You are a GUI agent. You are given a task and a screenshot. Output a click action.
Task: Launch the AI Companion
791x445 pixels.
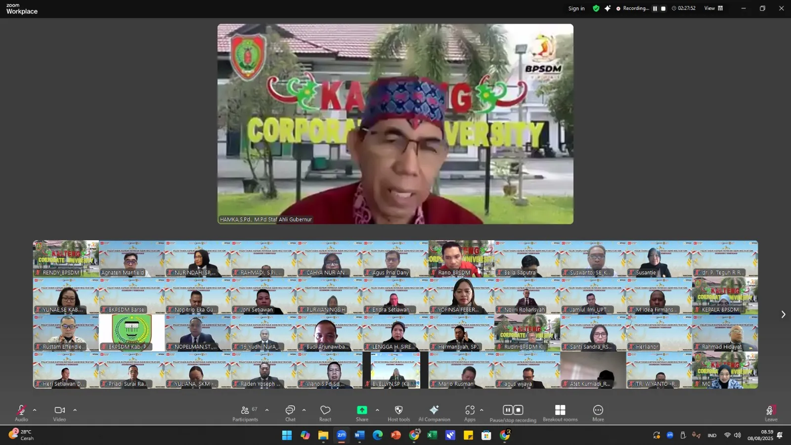point(434,413)
